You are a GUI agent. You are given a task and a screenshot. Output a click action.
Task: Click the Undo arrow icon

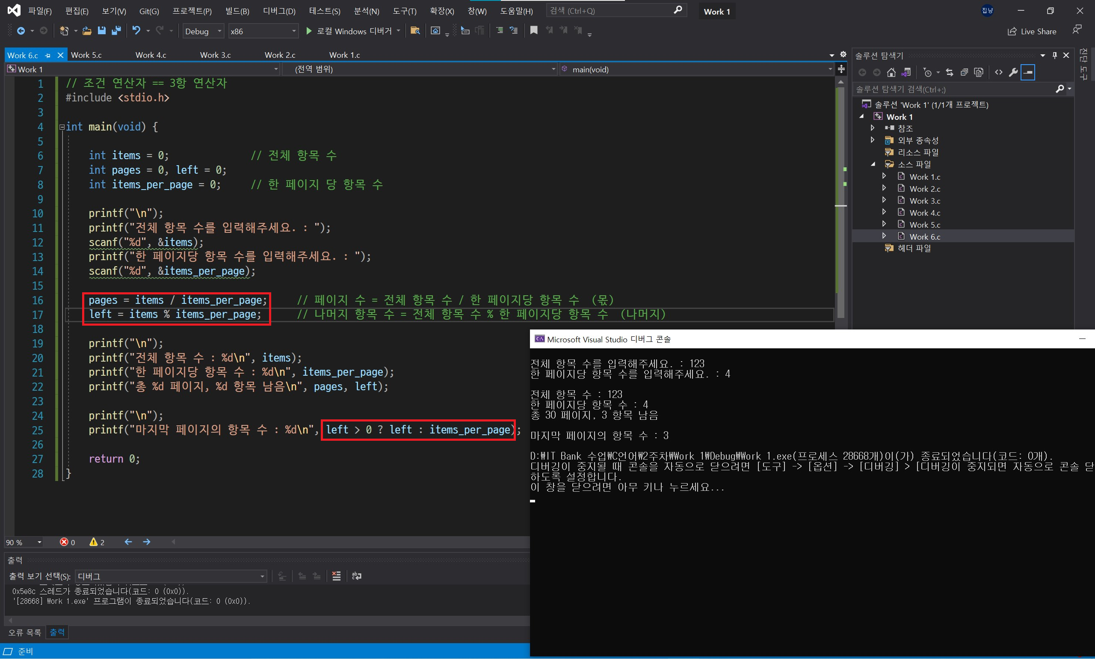coord(136,31)
